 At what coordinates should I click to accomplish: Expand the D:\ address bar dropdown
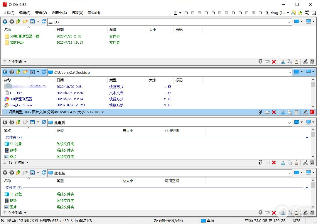(x=289, y=22)
